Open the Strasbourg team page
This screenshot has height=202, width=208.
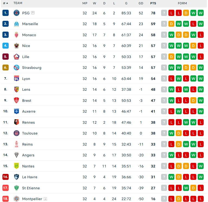click(x=32, y=68)
